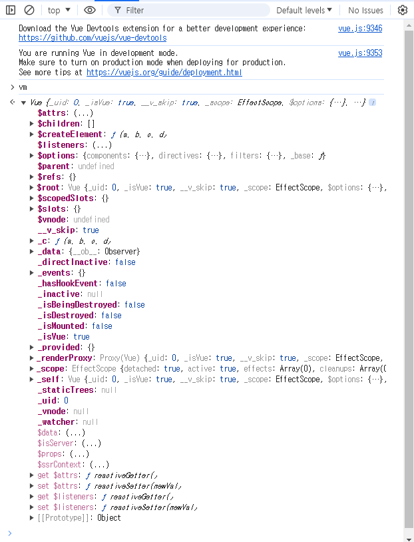Screen dimensions: 414x542
Task: Expand the $children property
Action: coord(31,123)
